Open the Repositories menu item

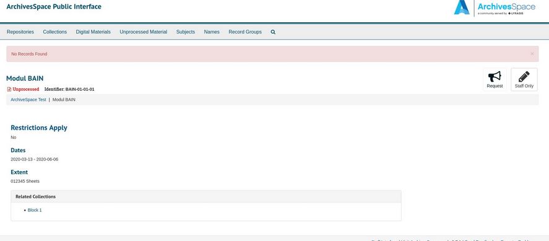tap(20, 32)
